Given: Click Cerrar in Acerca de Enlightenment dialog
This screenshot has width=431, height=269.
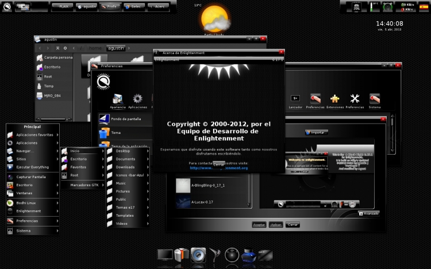Looking at the screenshot, I should pos(219,164).
